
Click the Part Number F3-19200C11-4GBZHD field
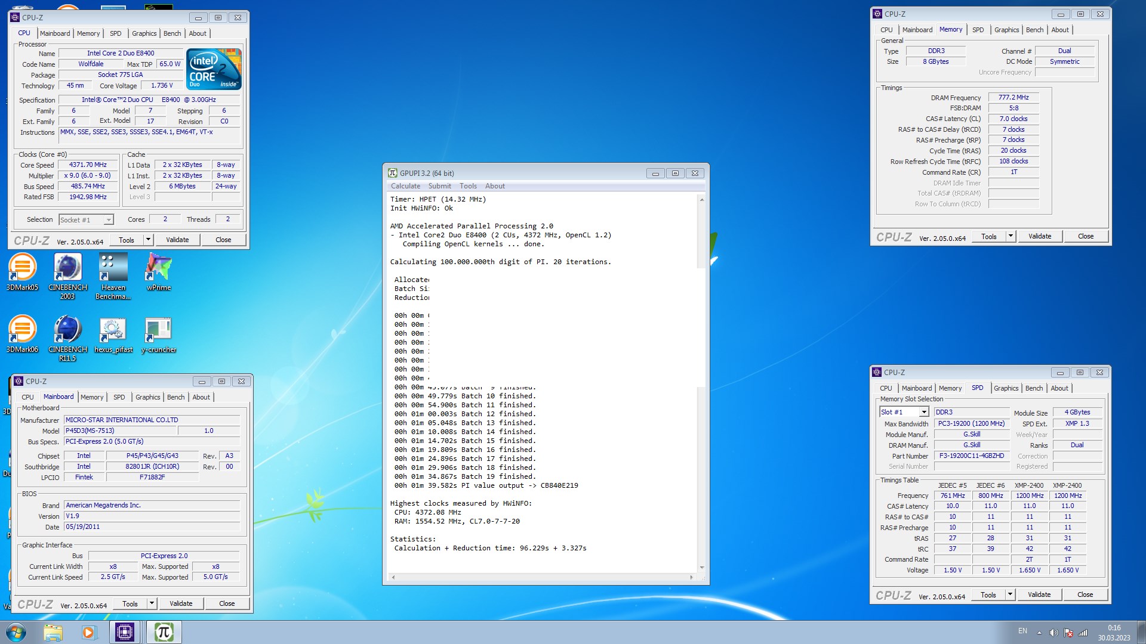(x=972, y=456)
